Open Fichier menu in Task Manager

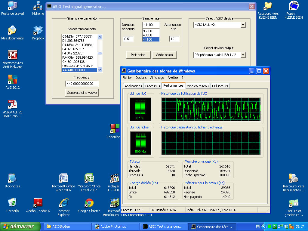coord(127,78)
